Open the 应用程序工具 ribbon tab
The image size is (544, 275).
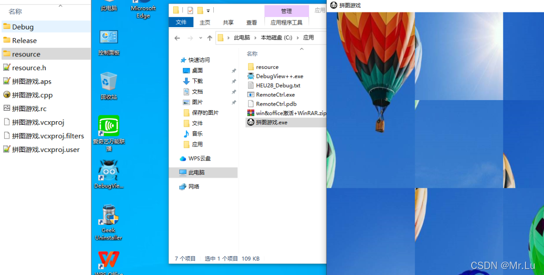286,22
